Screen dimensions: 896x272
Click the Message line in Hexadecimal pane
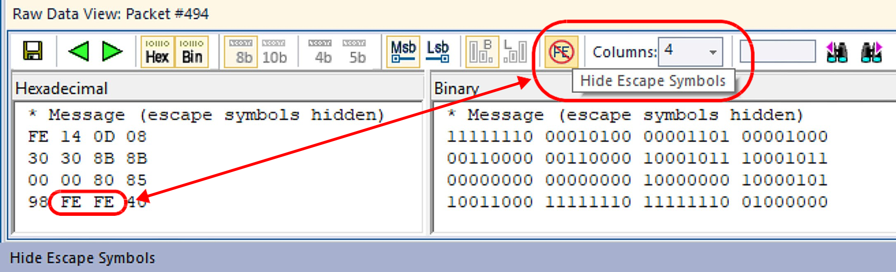[206, 115]
